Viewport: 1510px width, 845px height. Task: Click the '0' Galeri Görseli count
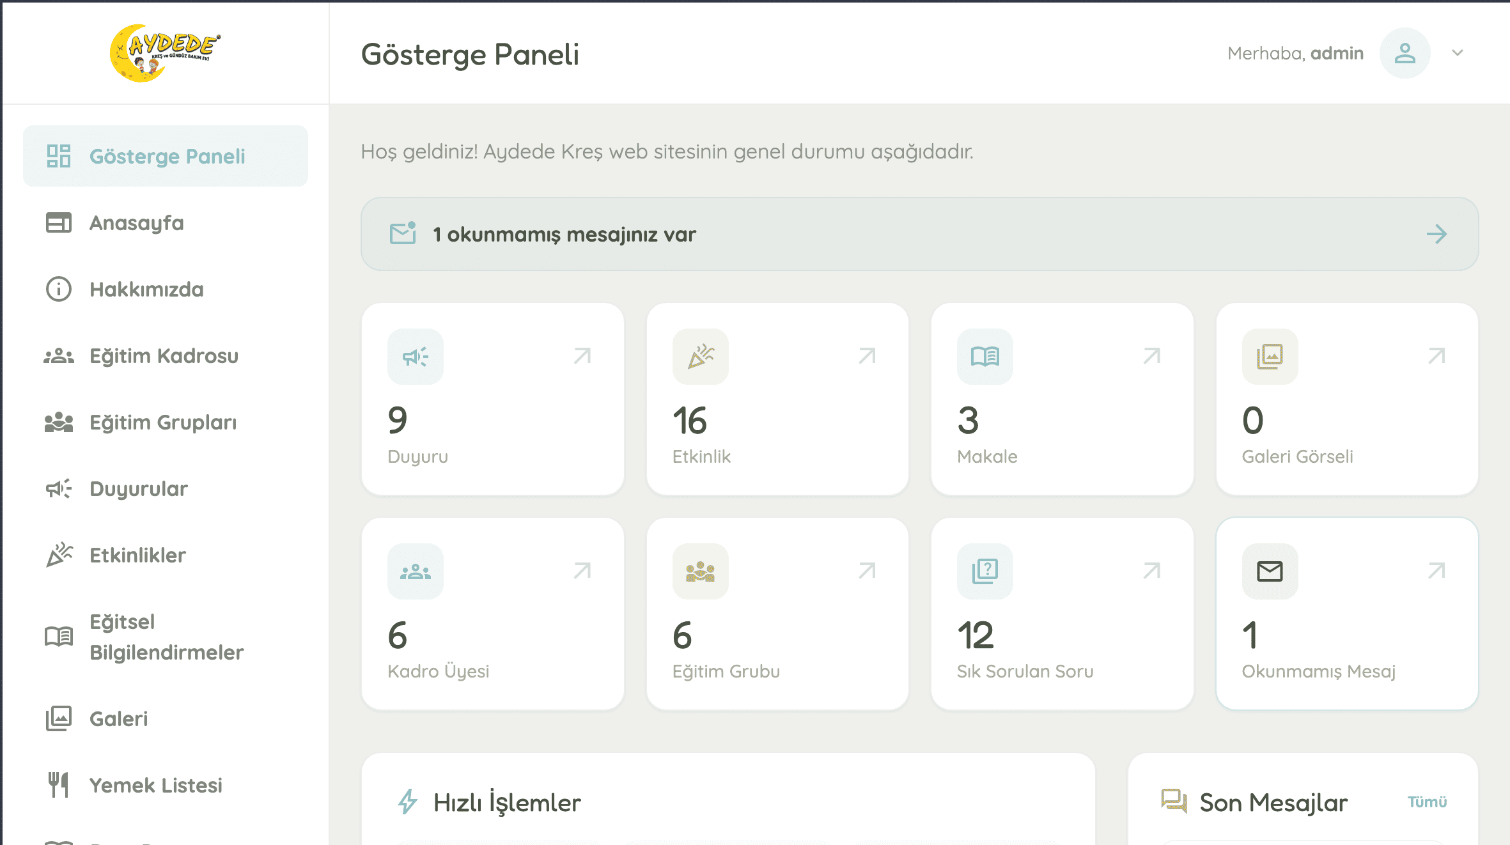pos(1253,421)
